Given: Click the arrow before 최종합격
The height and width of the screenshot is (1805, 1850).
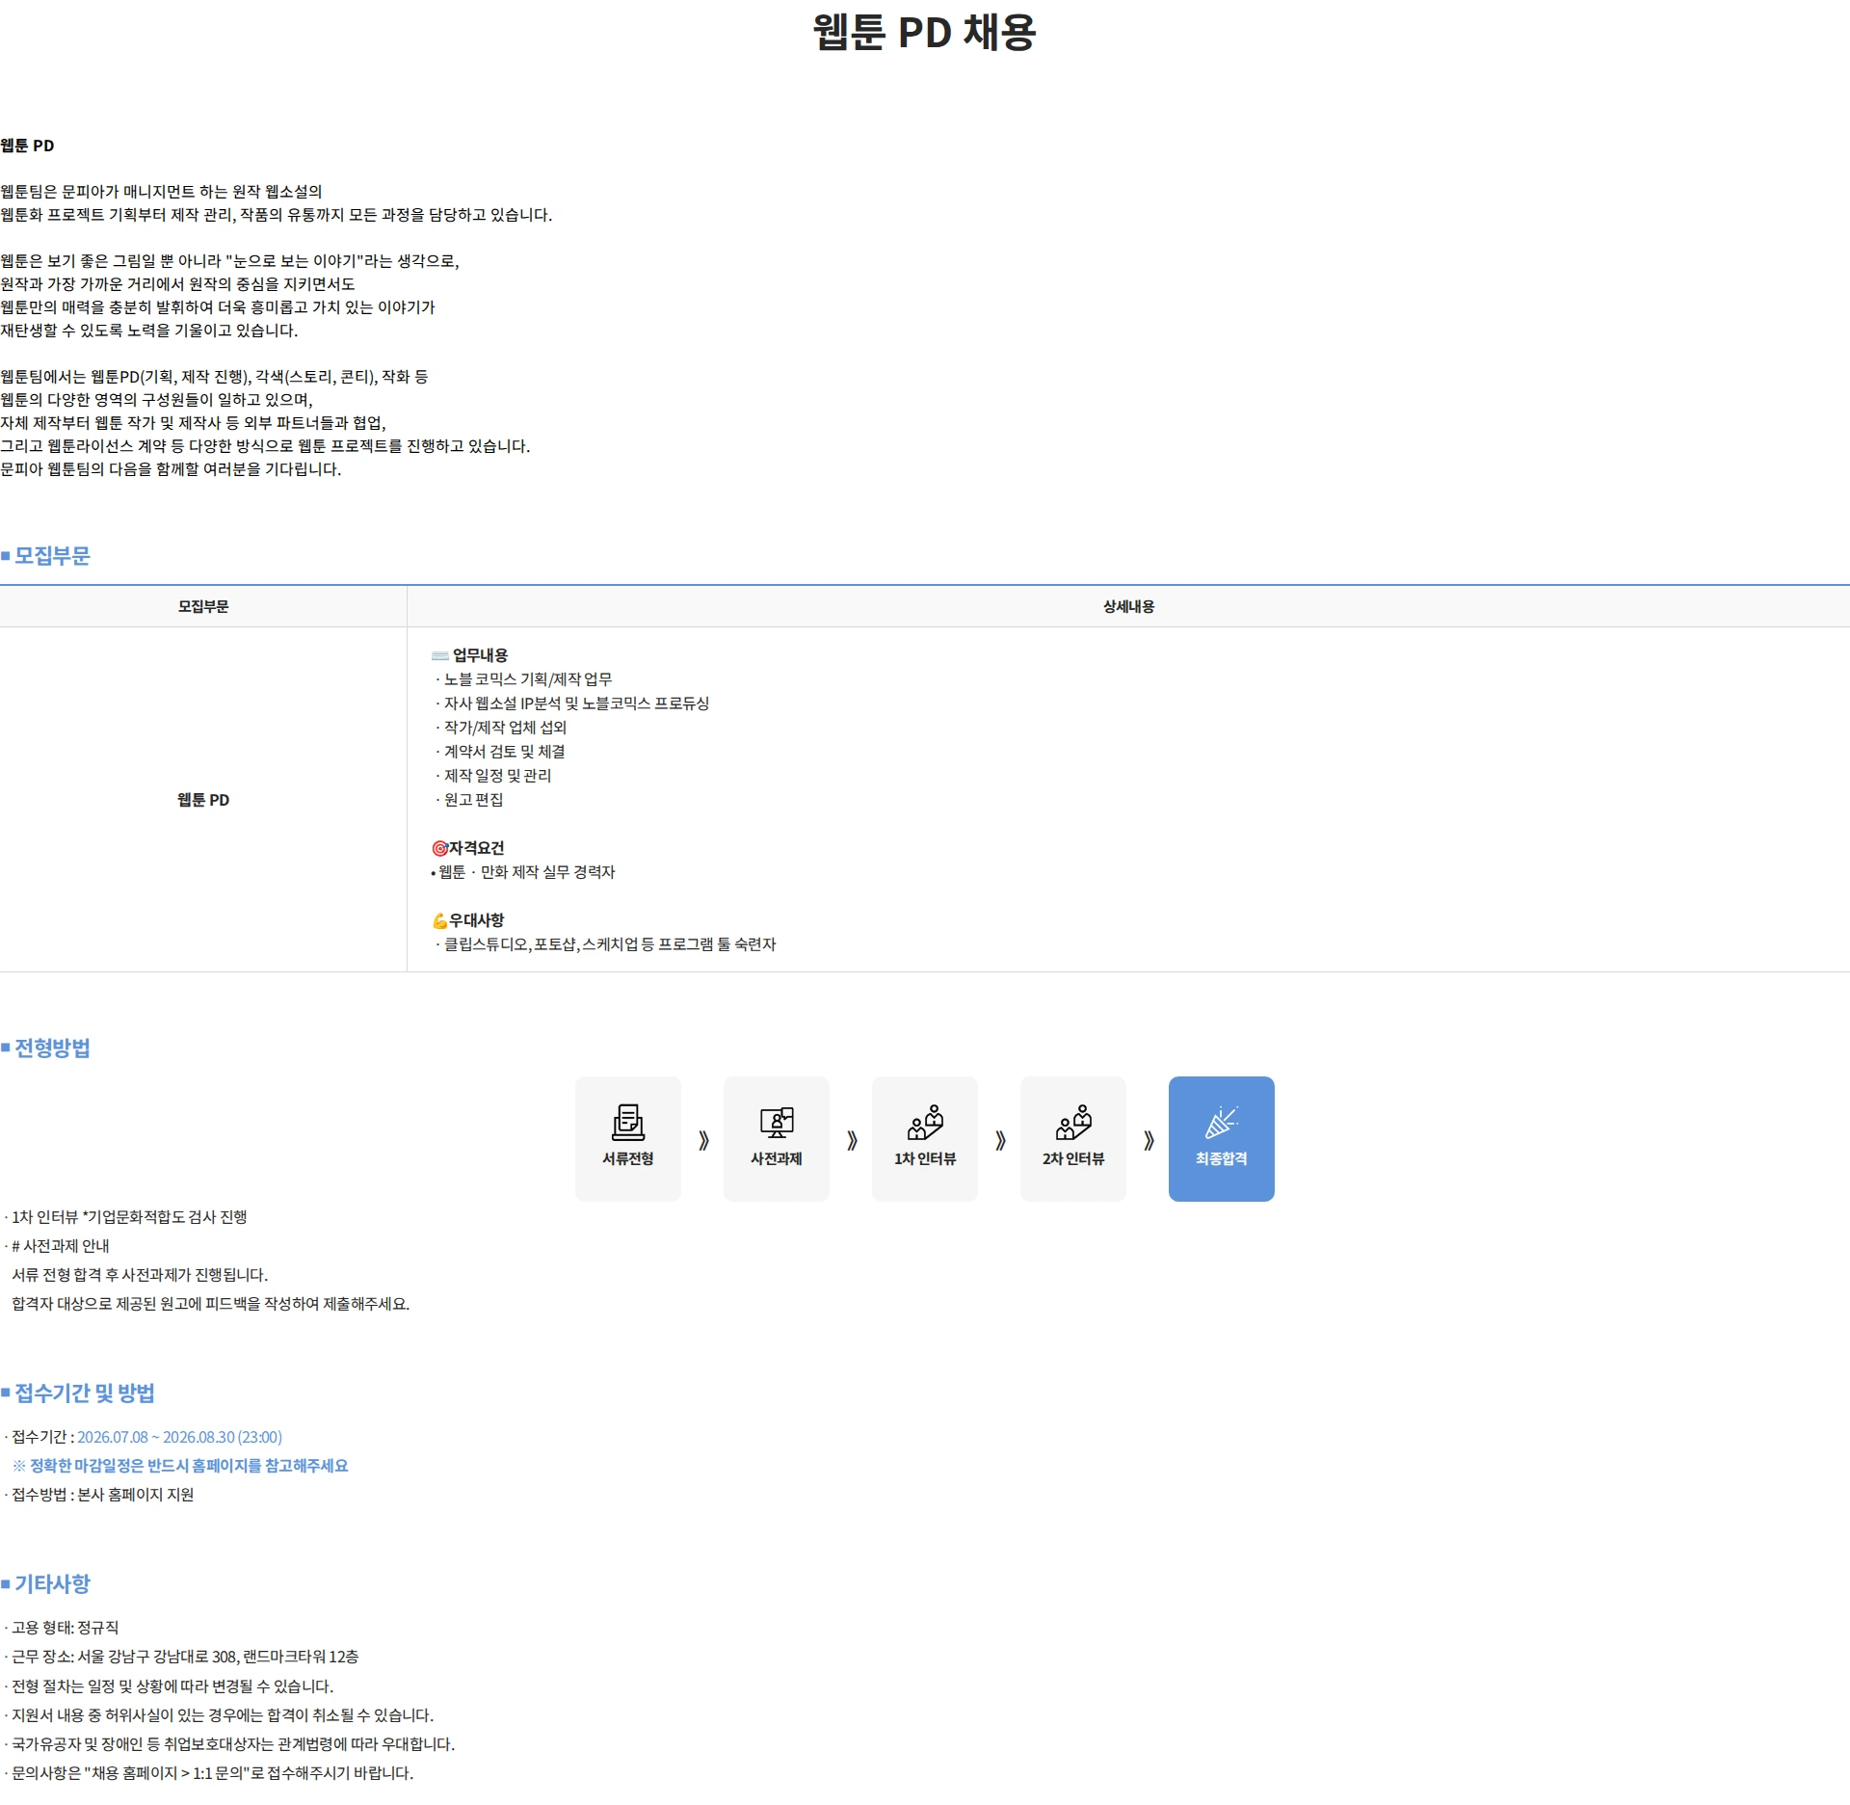Looking at the screenshot, I should (1149, 1140).
